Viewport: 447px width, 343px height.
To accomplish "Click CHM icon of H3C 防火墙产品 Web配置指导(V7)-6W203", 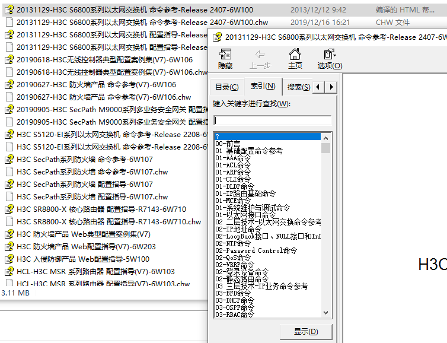I will (x=9, y=246).
